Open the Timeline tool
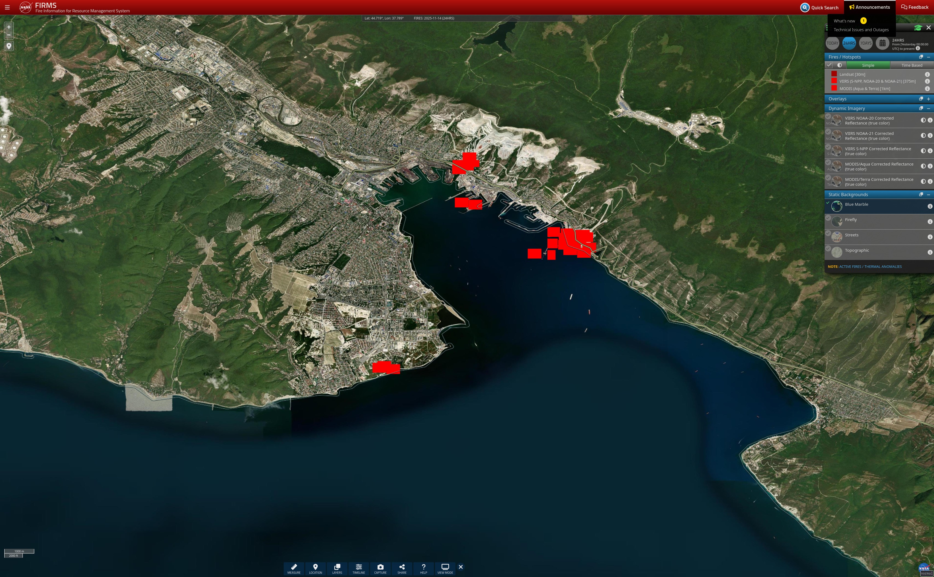The height and width of the screenshot is (577, 934). (359, 568)
